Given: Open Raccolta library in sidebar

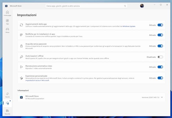Looking at the screenshot, I should point(7,112).
